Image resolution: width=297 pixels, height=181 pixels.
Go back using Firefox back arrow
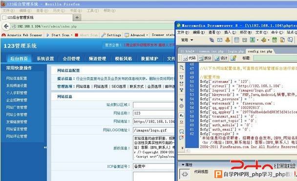coord(6,26)
